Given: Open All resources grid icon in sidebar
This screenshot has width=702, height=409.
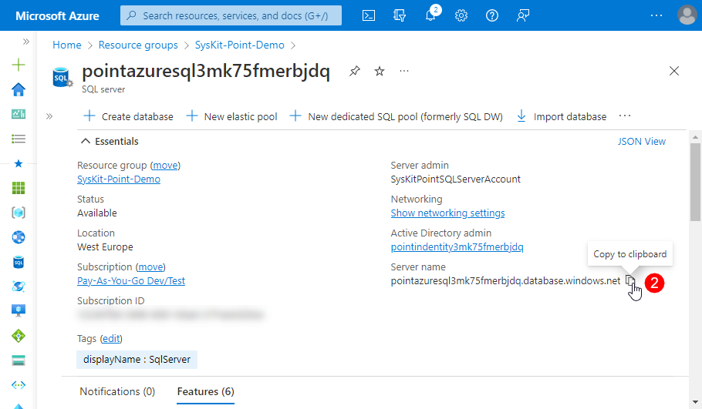Looking at the screenshot, I should click(19, 188).
